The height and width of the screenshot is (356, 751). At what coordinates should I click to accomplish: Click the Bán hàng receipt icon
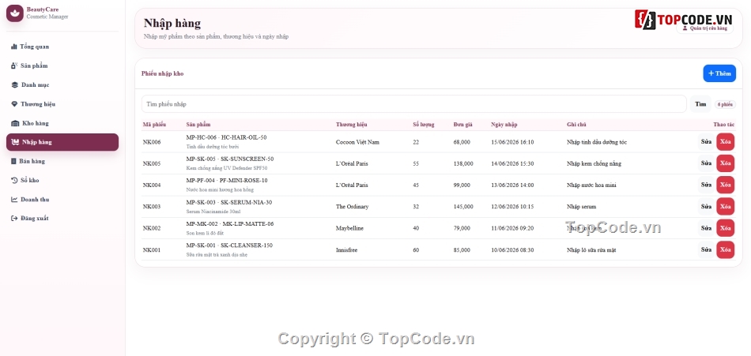point(14,161)
